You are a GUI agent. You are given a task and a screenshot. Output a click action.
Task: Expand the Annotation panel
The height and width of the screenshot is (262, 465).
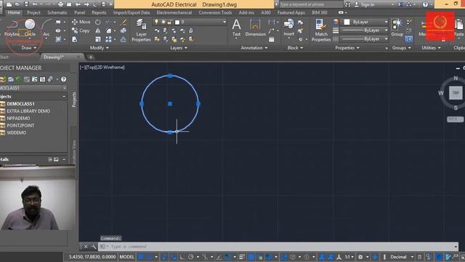254,48
